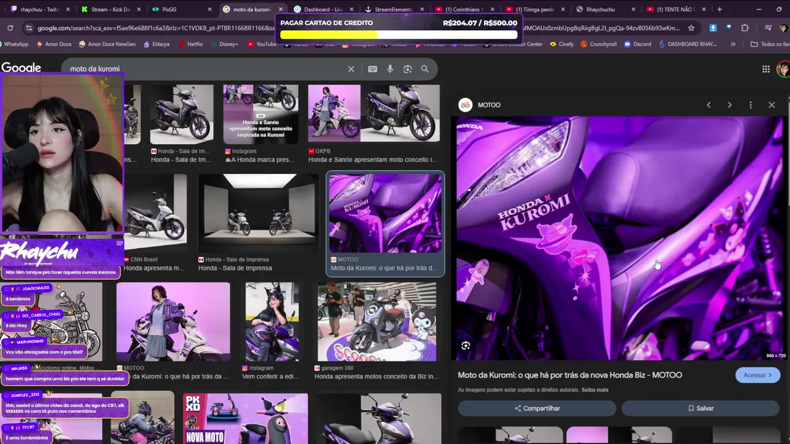Start voice search with the microphone
The height and width of the screenshot is (444, 790).
point(390,69)
